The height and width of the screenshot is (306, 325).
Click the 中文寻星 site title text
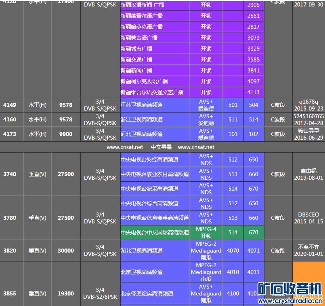point(161,147)
